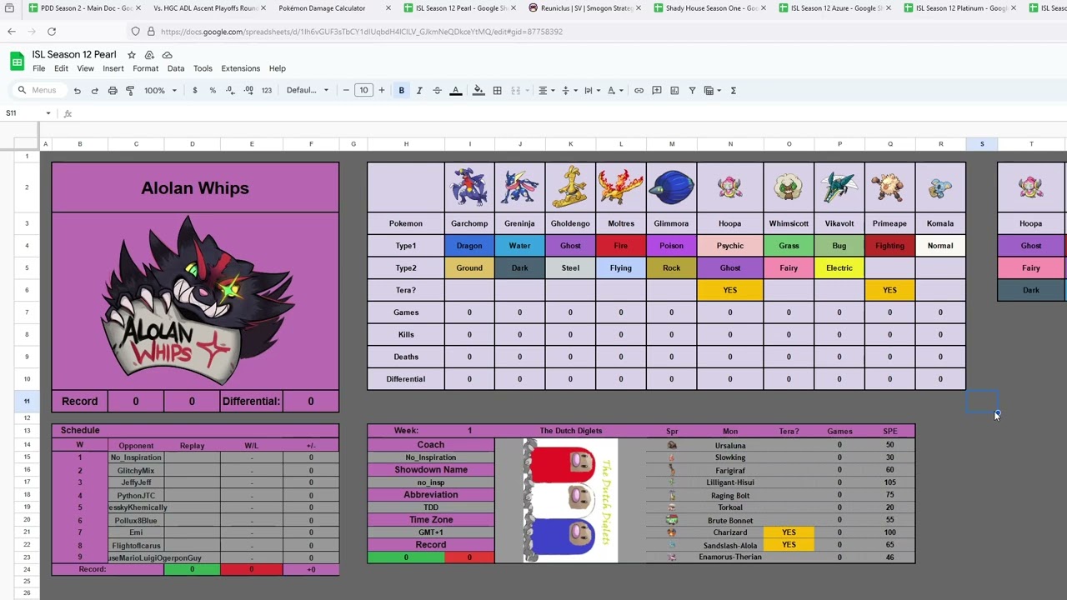This screenshot has height=600, width=1067.
Task: Open the Default font dropdown
Action: (x=308, y=90)
